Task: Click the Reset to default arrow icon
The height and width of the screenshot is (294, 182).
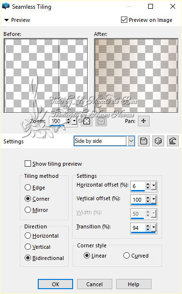Action: point(173,141)
